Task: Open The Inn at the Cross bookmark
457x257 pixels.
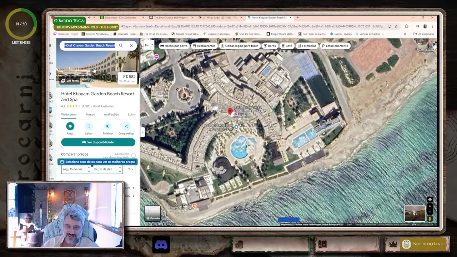Action: (x=153, y=34)
